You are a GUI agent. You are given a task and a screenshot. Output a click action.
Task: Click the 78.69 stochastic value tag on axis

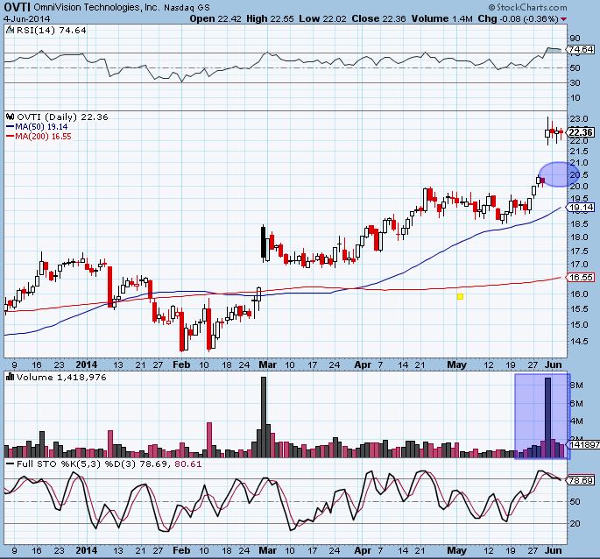point(581,480)
